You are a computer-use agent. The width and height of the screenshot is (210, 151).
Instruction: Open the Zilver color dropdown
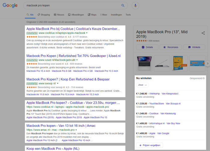[x=142, y=85]
